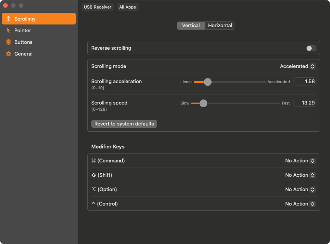Click Revert to system defaults button
Screen dimensions: 330x244
tap(124, 124)
